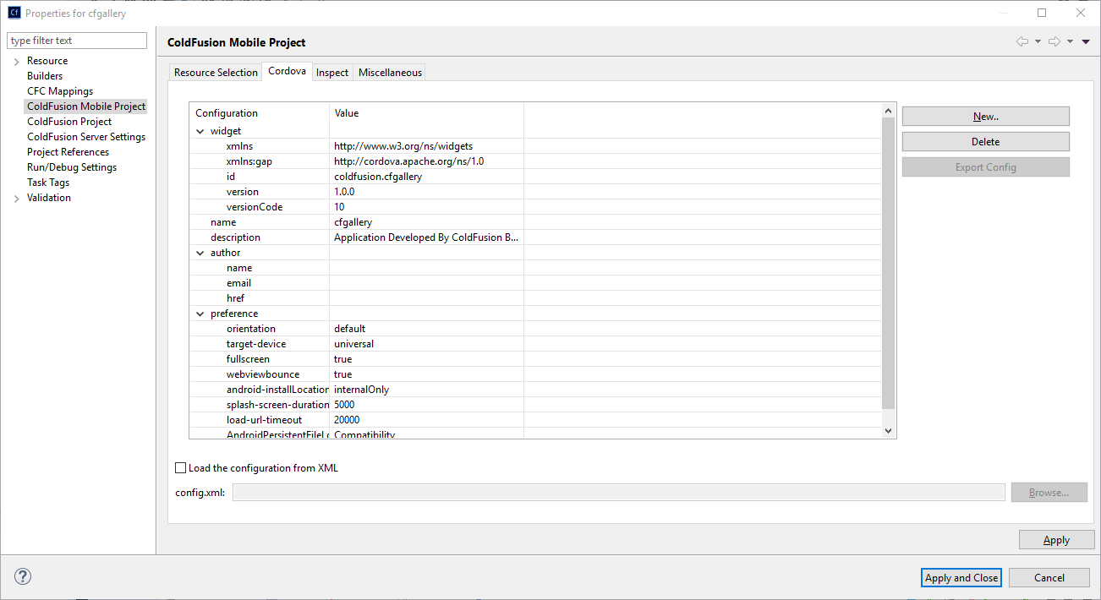This screenshot has width=1101, height=600.
Task: Go forward with the right arrow icon
Action: tap(1054, 41)
